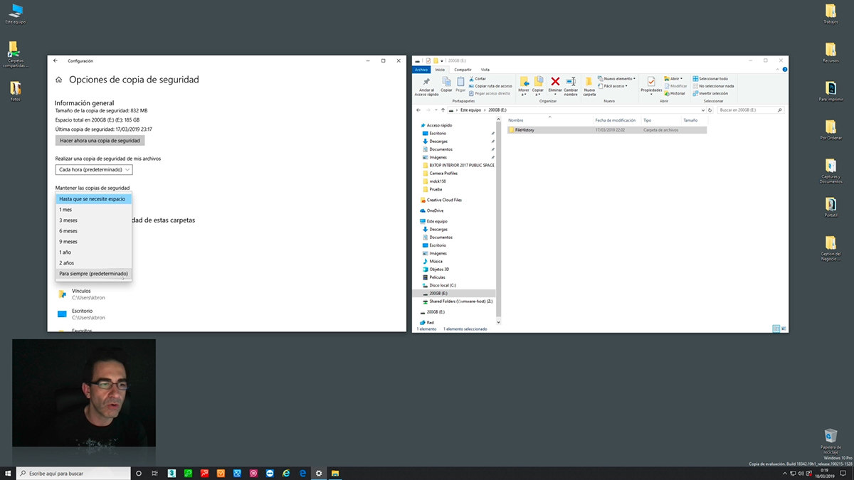Select 3 meses option
The height and width of the screenshot is (480, 854).
click(x=93, y=220)
